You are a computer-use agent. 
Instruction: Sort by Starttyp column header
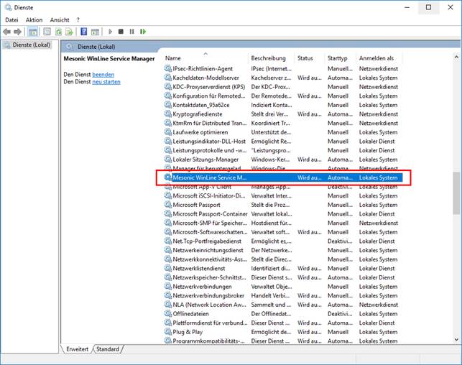pos(338,58)
